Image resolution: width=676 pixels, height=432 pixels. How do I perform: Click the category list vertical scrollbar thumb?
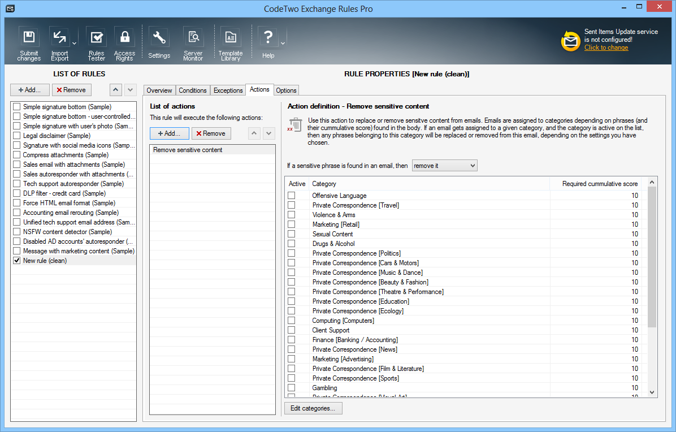[652, 257]
